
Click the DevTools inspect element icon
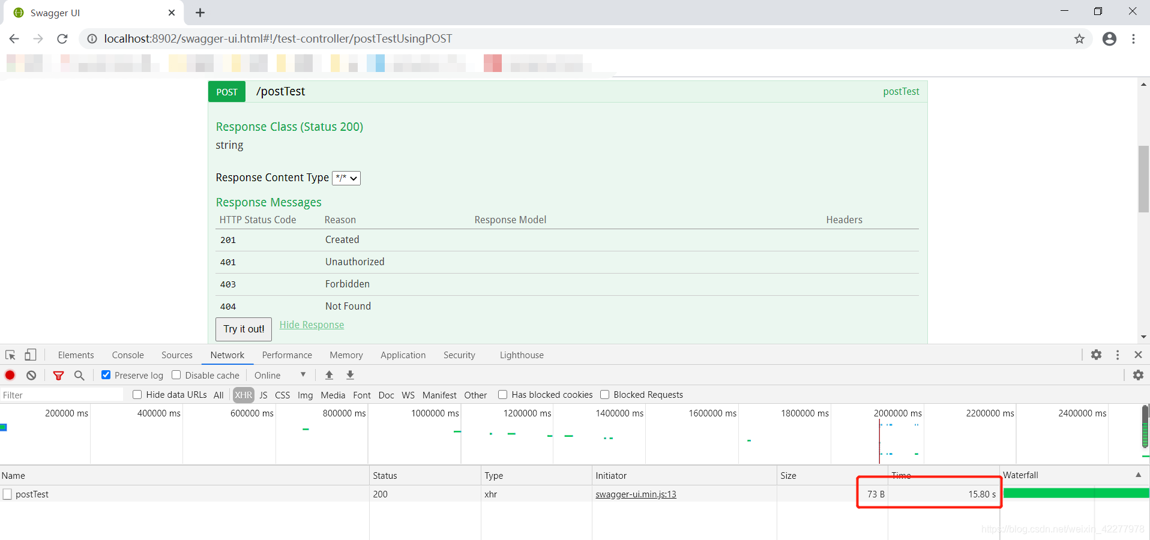coord(10,355)
